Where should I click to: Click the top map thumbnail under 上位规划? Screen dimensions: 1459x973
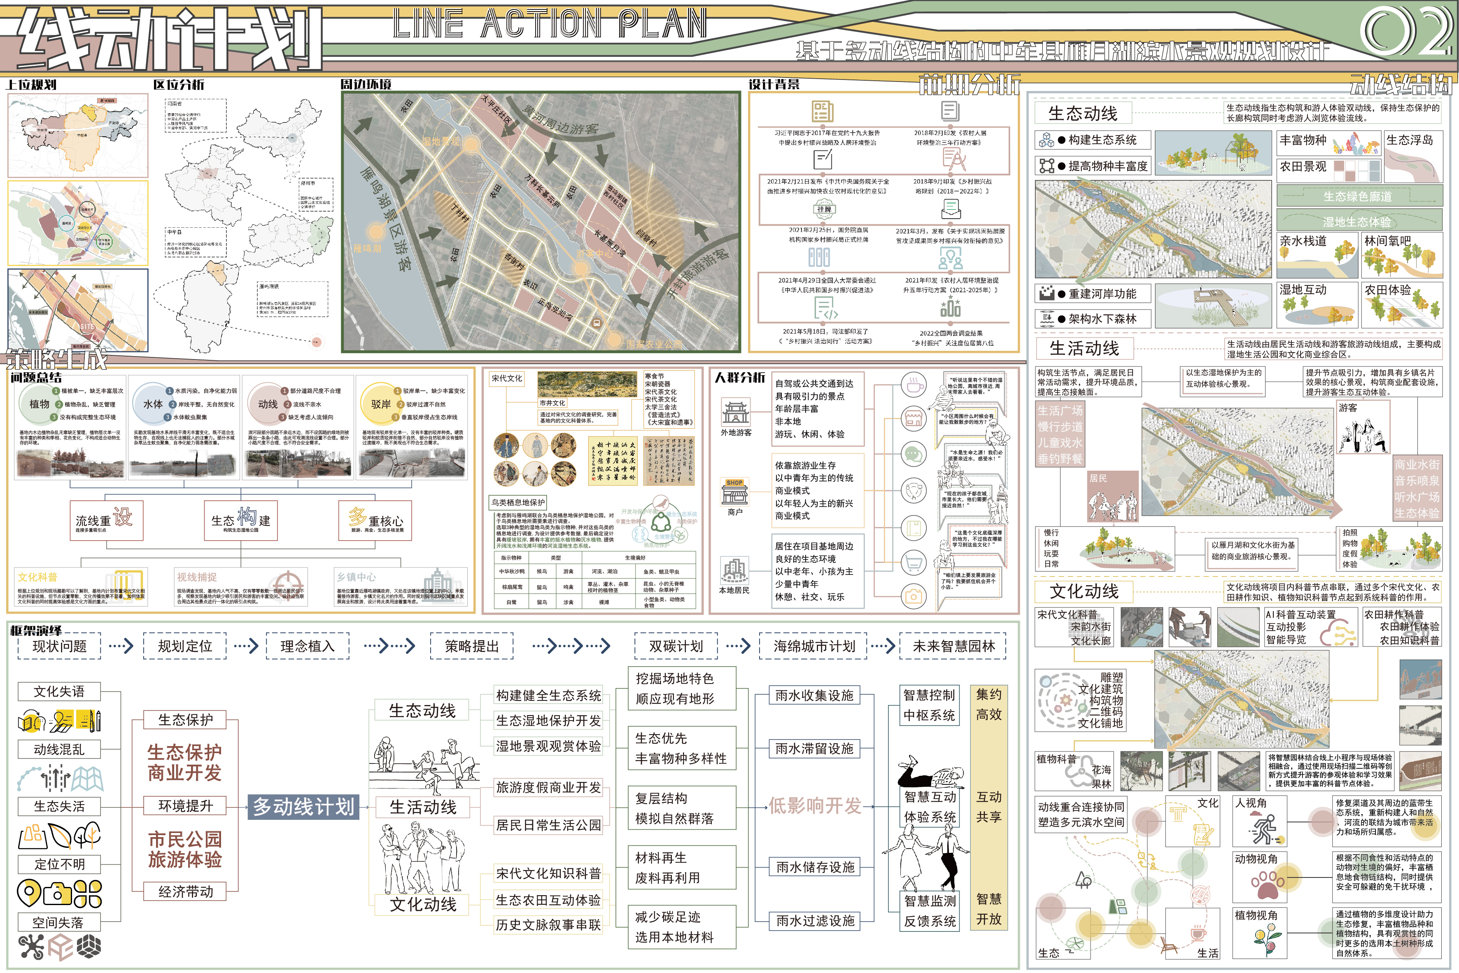click(x=78, y=136)
